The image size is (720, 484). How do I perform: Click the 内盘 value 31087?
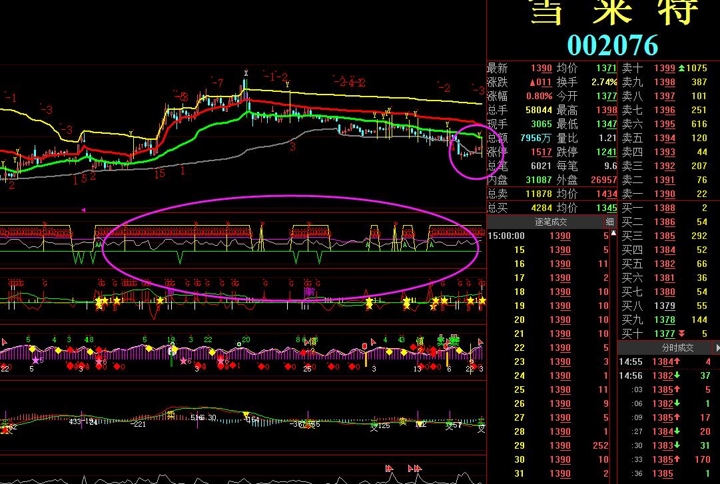point(539,180)
